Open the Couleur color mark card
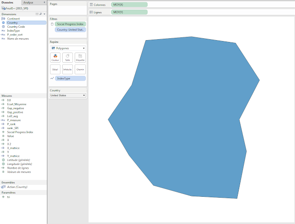 [55, 57]
